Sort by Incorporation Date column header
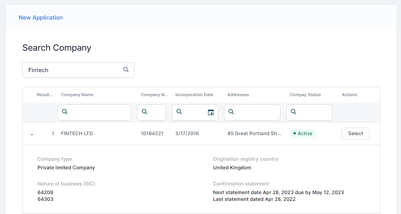 (194, 95)
